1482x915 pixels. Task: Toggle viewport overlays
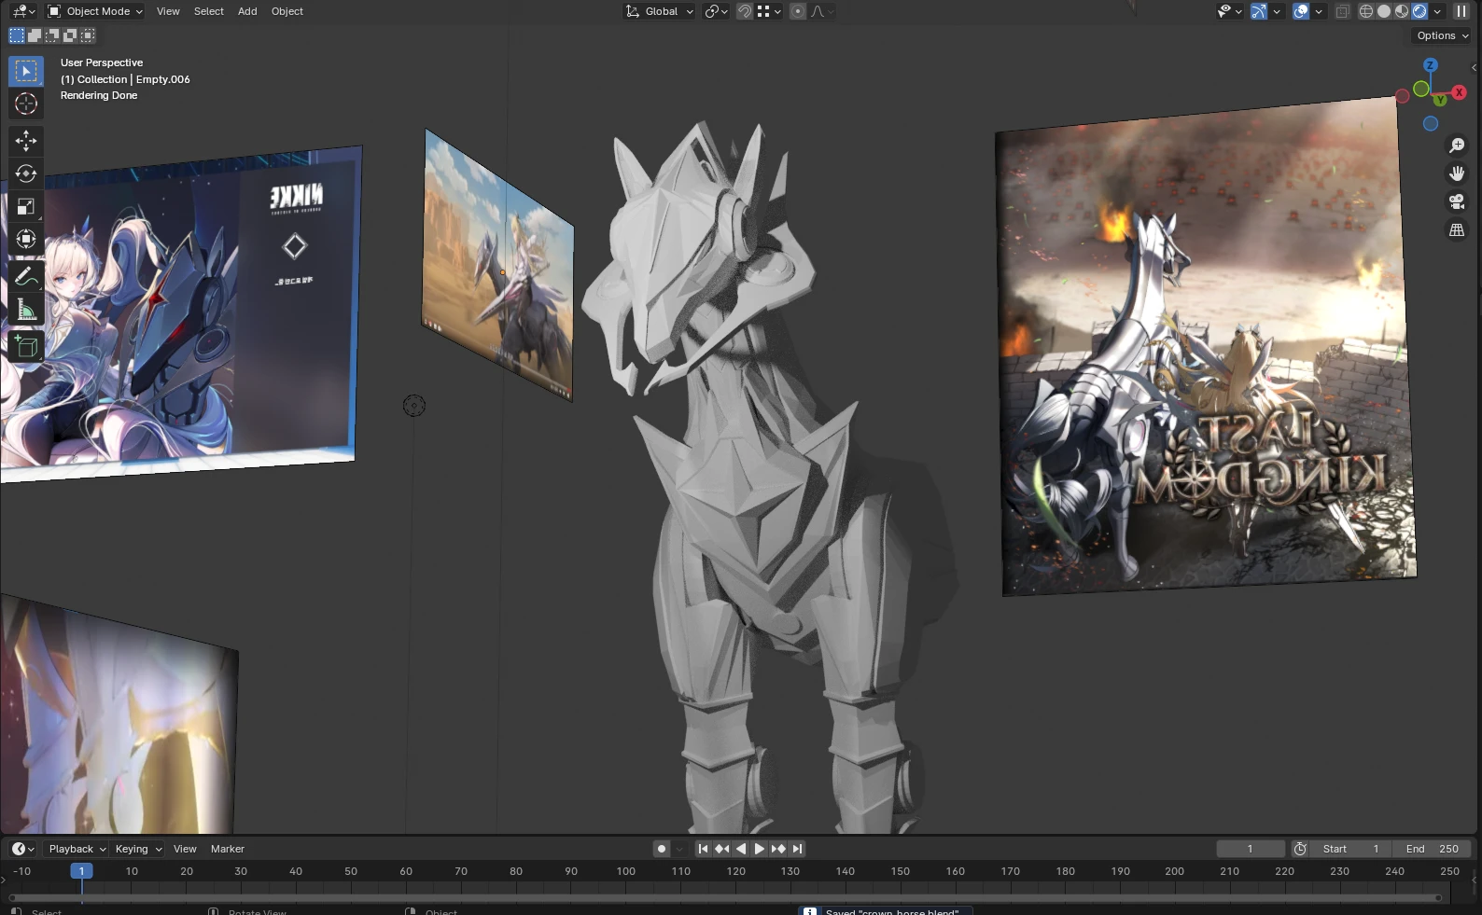tap(1301, 11)
